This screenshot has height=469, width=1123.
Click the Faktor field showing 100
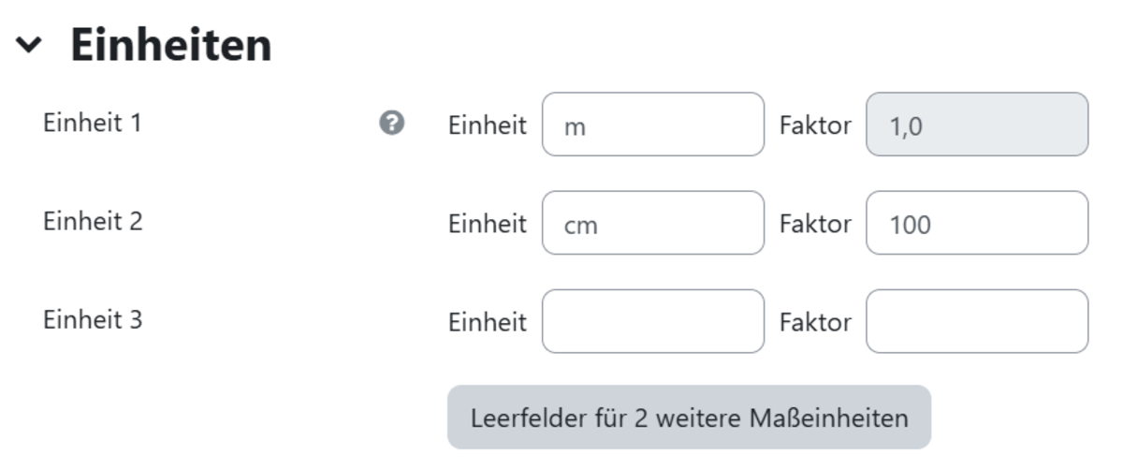click(977, 223)
